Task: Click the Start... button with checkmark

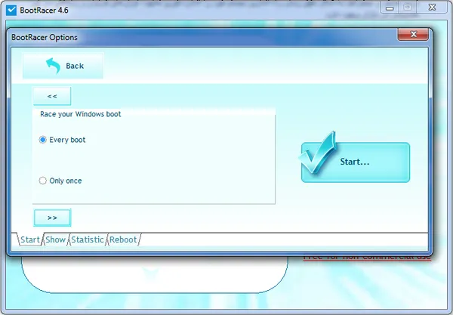Action: (x=356, y=162)
